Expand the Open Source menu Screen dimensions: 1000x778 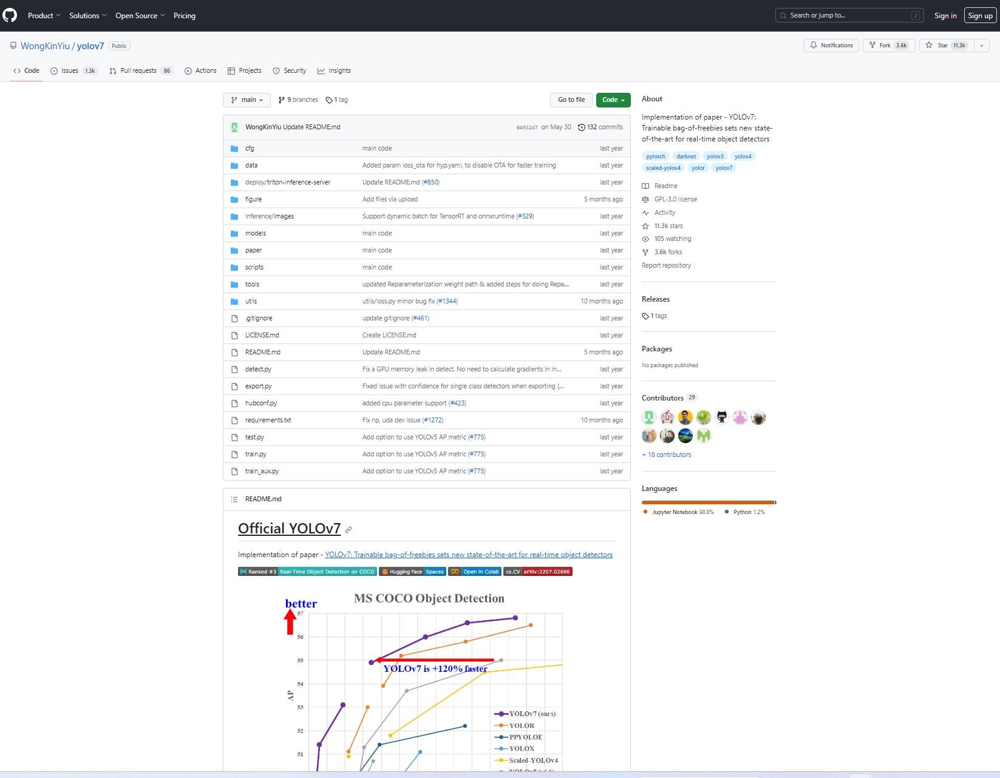[x=140, y=16]
